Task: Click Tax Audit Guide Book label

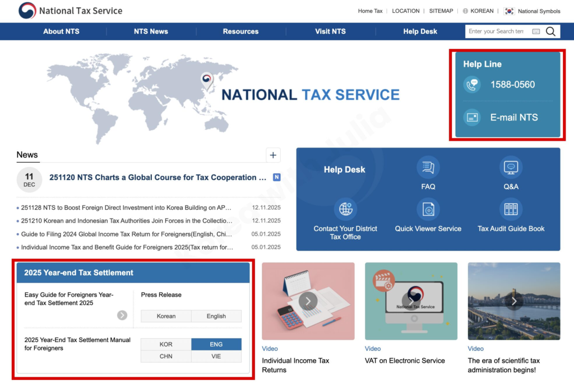Action: point(511,228)
